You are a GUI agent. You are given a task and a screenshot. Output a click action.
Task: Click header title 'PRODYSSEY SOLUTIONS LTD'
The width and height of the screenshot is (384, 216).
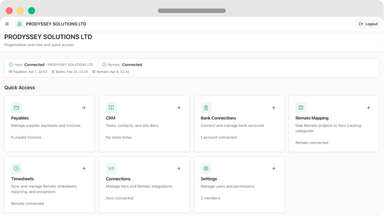[56, 24]
